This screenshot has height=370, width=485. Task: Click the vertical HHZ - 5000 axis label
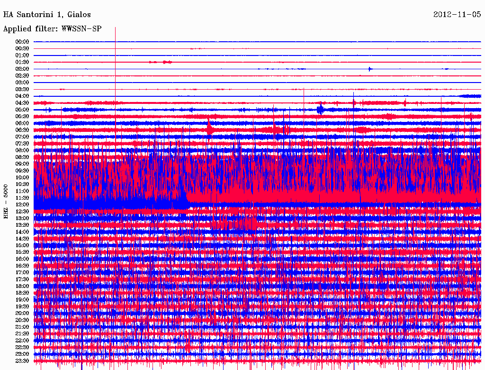6,202
